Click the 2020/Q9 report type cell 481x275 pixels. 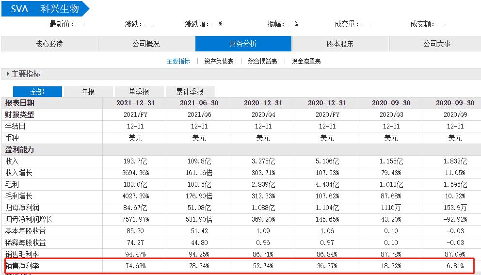[455, 115]
